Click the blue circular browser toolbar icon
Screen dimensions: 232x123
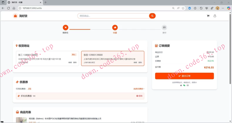189,8
